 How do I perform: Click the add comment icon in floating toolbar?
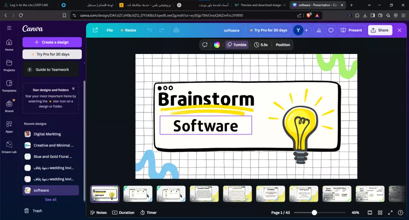tap(205, 45)
